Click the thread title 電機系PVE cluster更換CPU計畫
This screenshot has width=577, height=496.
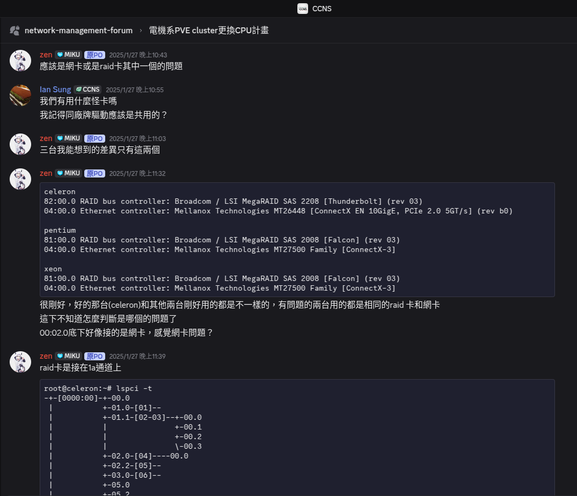point(209,31)
